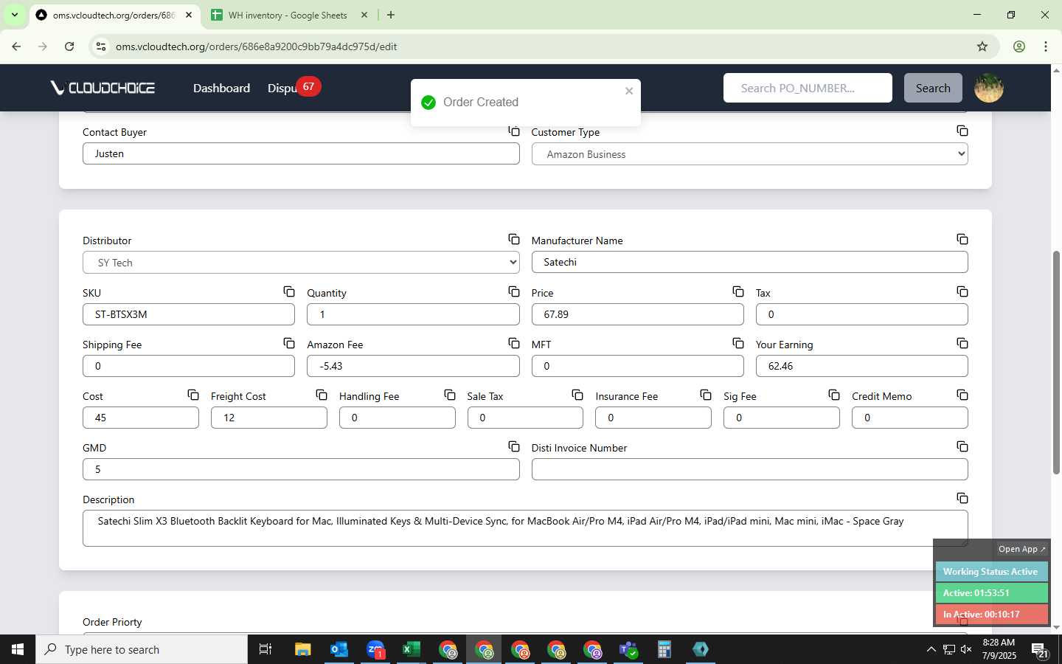
Task: Click the browser address bar URL
Action: 256,46
